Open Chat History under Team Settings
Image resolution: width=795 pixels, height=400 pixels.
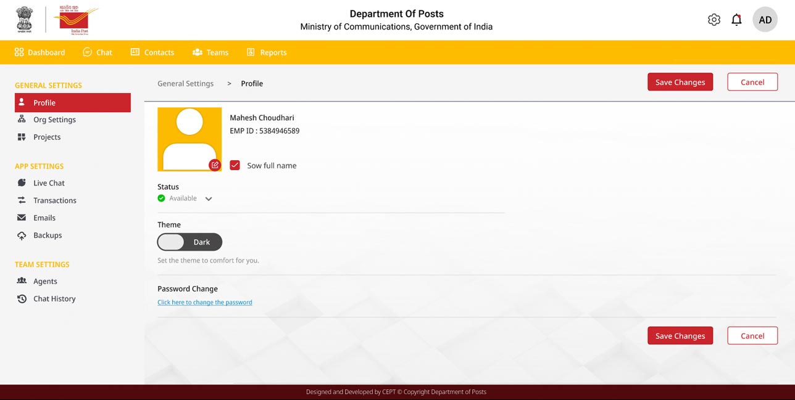click(54, 299)
